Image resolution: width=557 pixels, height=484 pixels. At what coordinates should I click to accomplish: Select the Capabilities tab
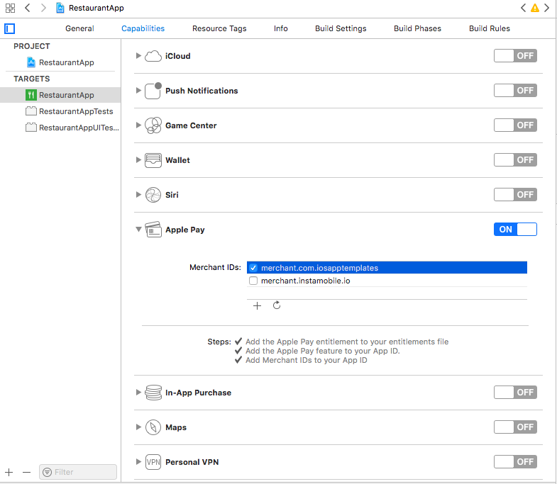[143, 28]
